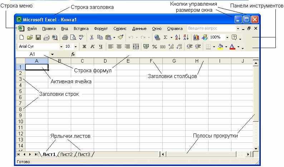Run spelling check ABC icon

click(81, 37)
